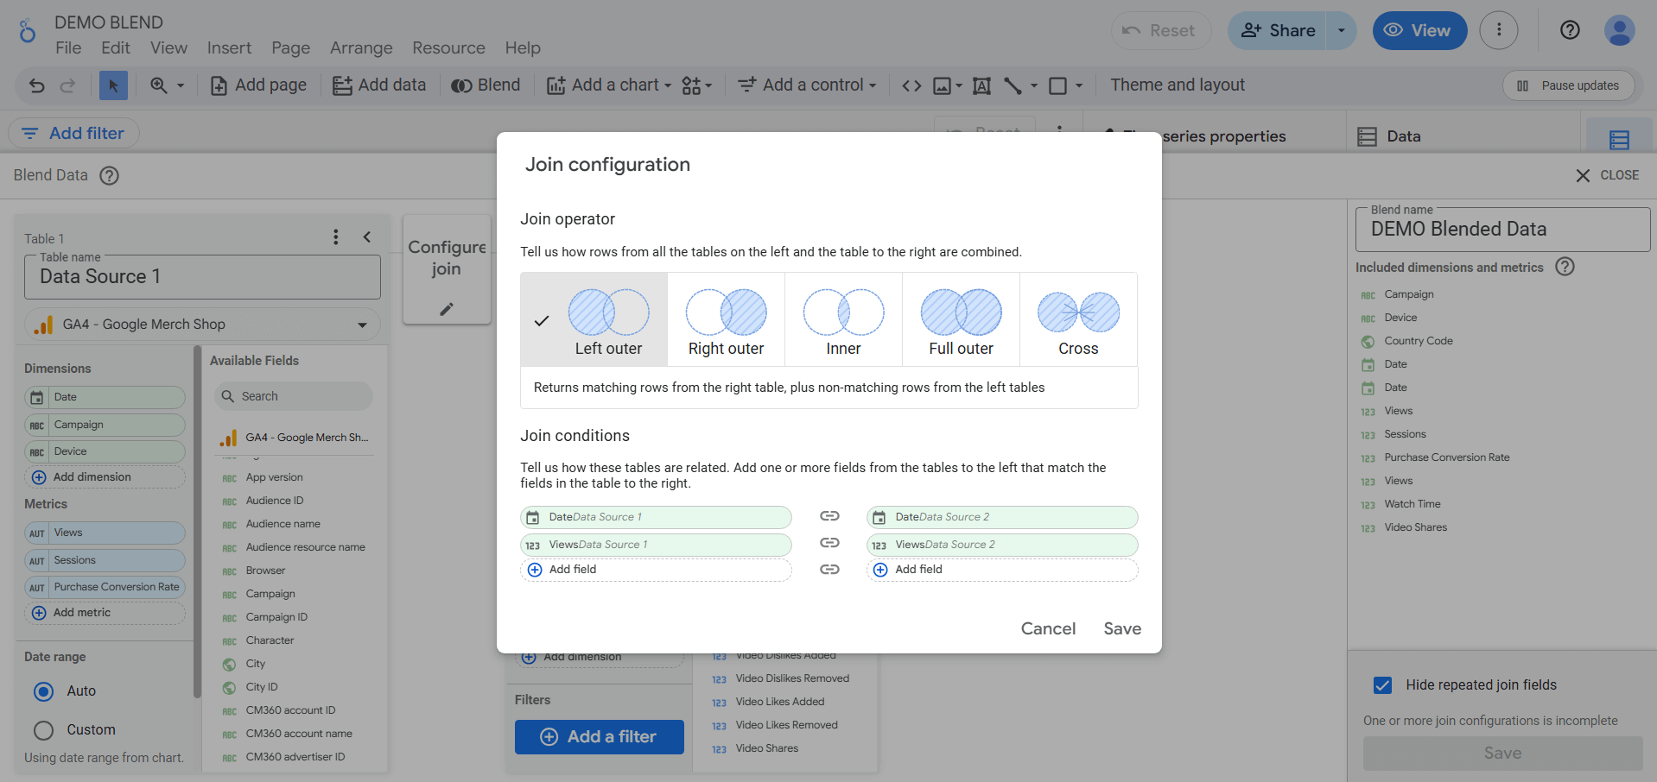
Task: Select the Right outer join operator
Action: pos(726,321)
